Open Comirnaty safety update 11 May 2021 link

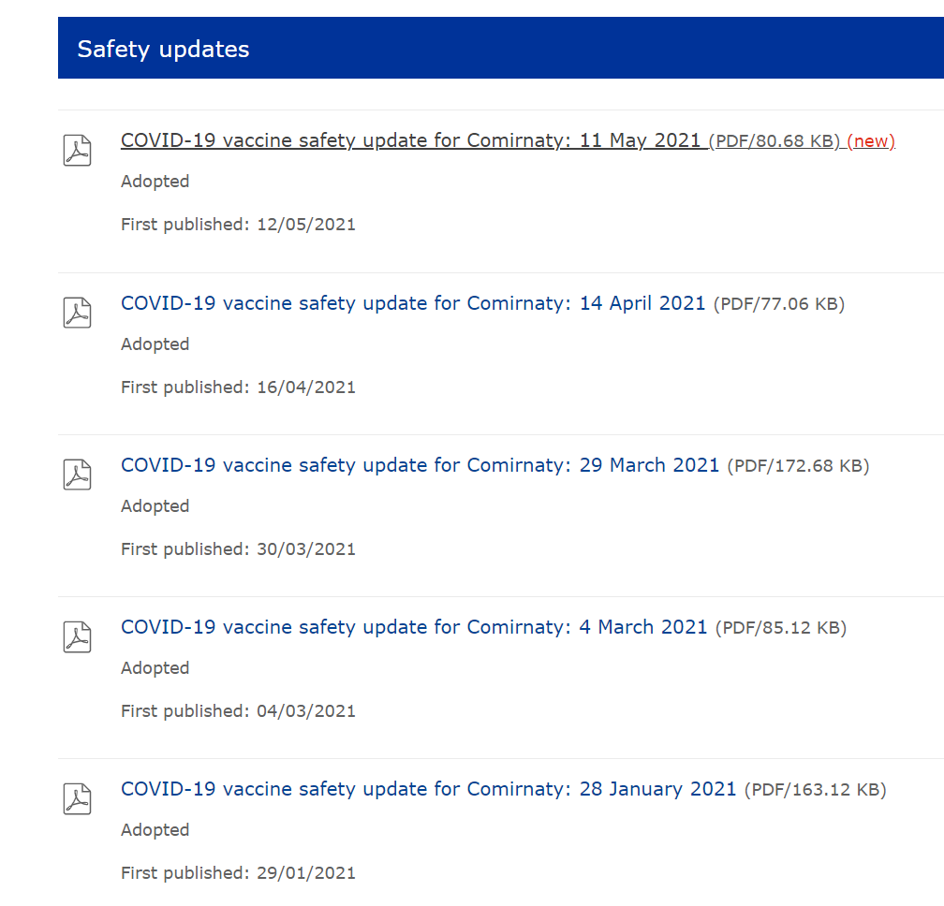410,140
